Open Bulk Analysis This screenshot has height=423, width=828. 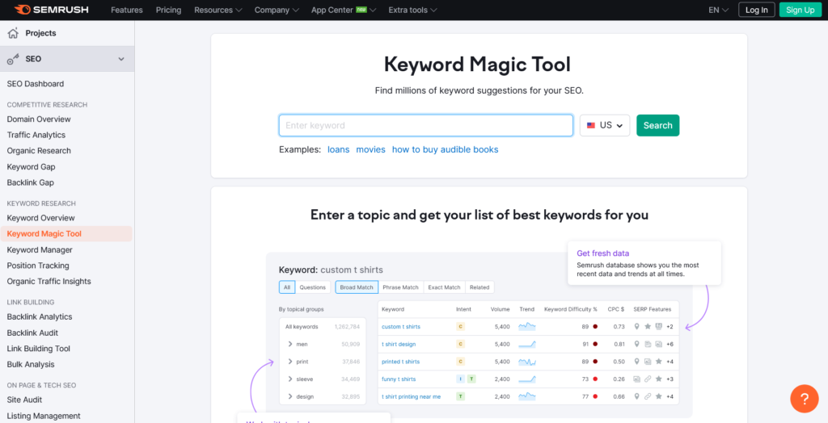pos(31,364)
